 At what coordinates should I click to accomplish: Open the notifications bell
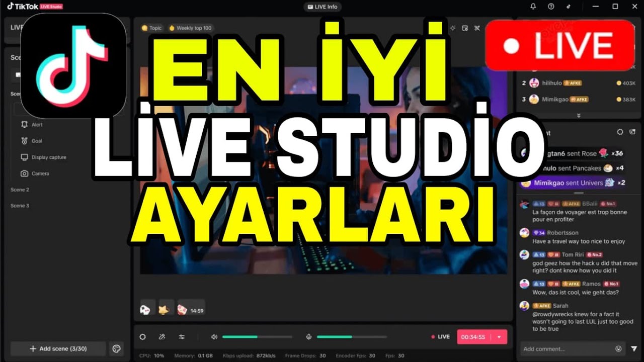point(533,7)
